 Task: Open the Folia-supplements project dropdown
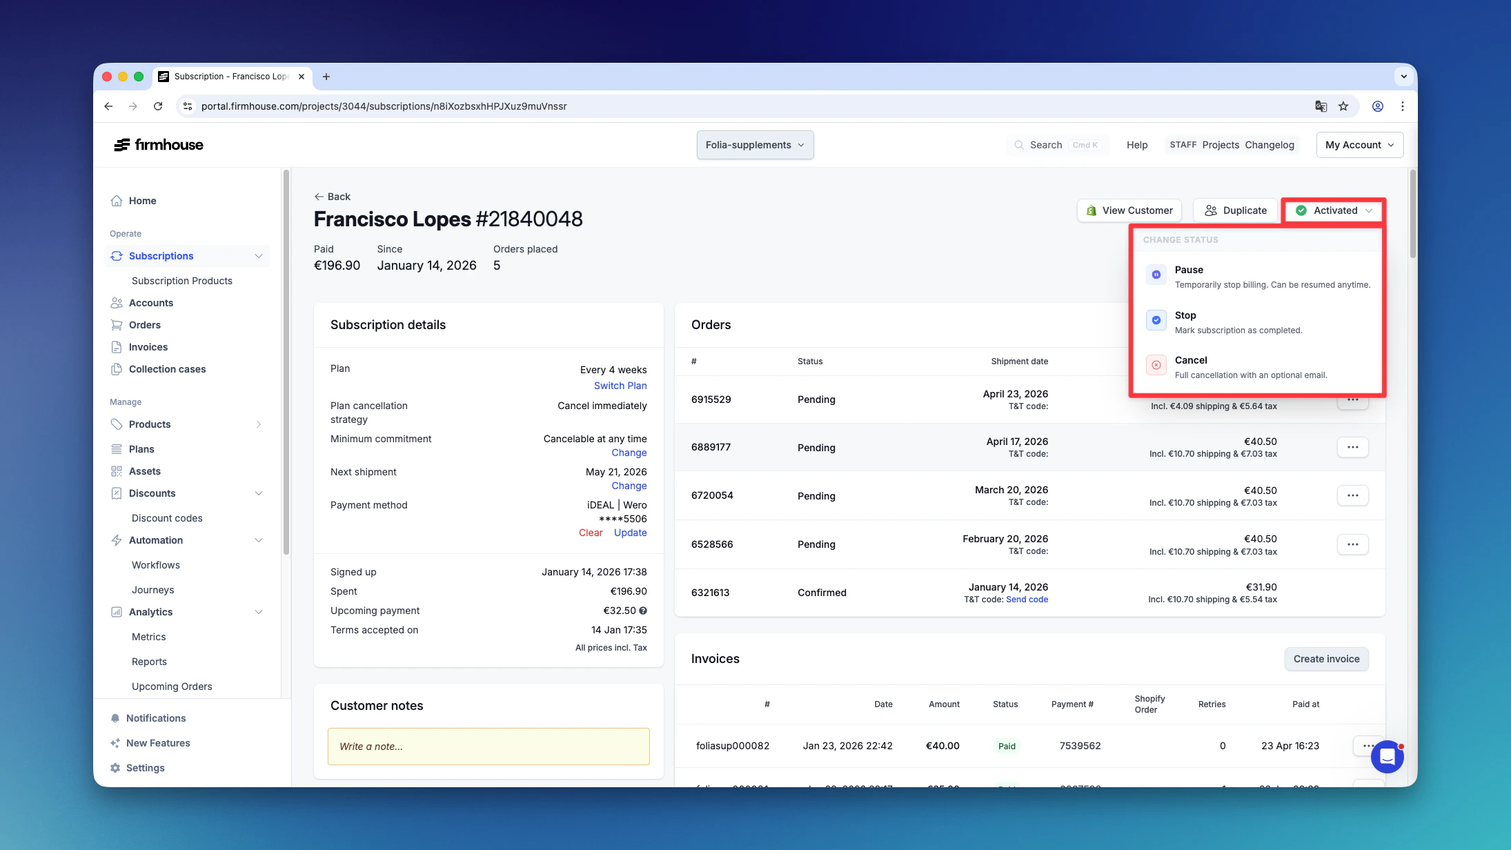[755, 145]
